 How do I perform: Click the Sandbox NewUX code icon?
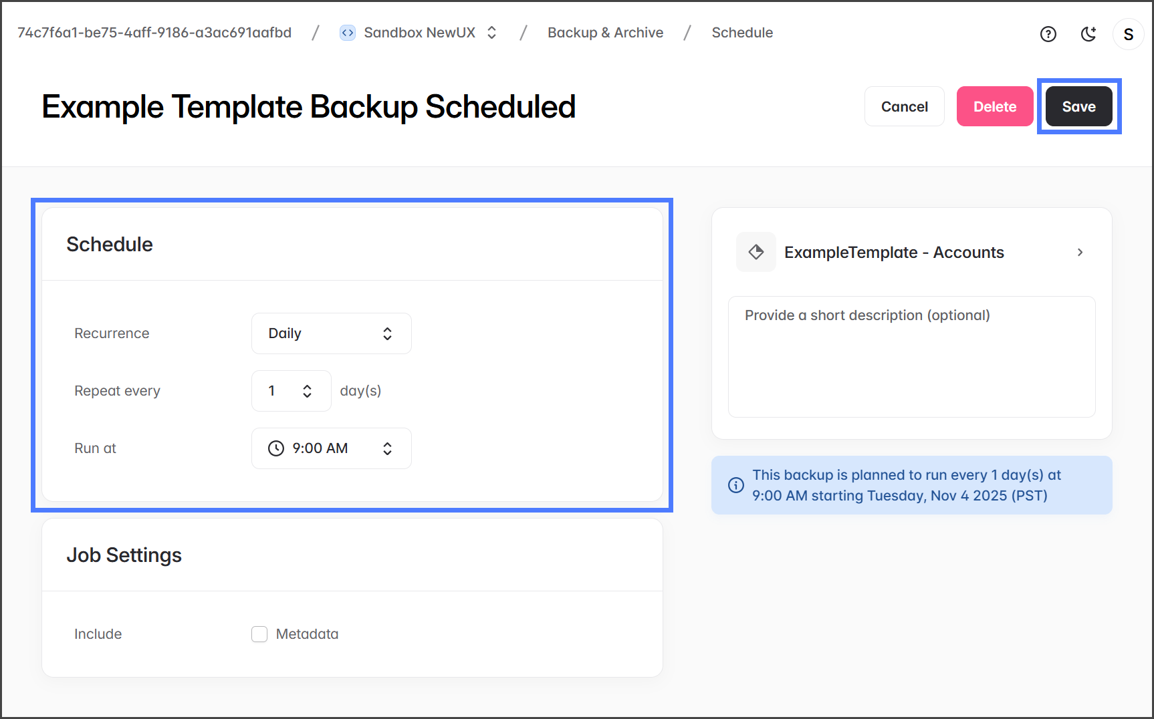[x=347, y=33]
